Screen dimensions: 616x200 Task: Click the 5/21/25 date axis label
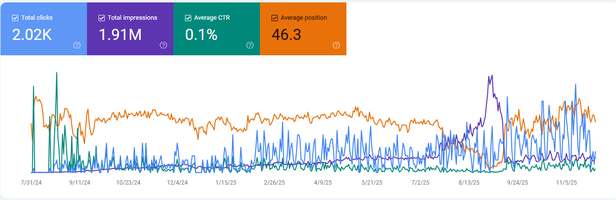[372, 183]
